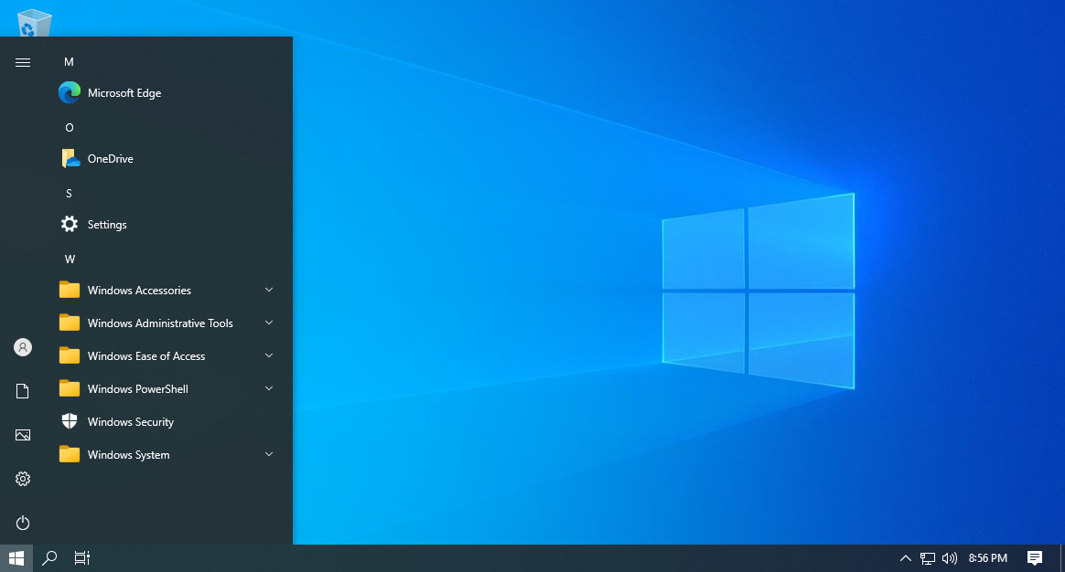
Task: Open the Recycle Bin desktop icon
Action: point(33,23)
